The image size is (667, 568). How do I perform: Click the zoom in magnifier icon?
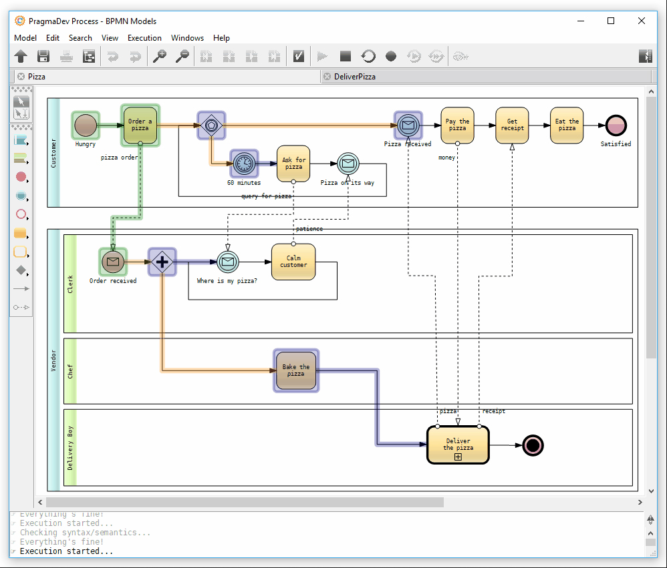click(159, 57)
